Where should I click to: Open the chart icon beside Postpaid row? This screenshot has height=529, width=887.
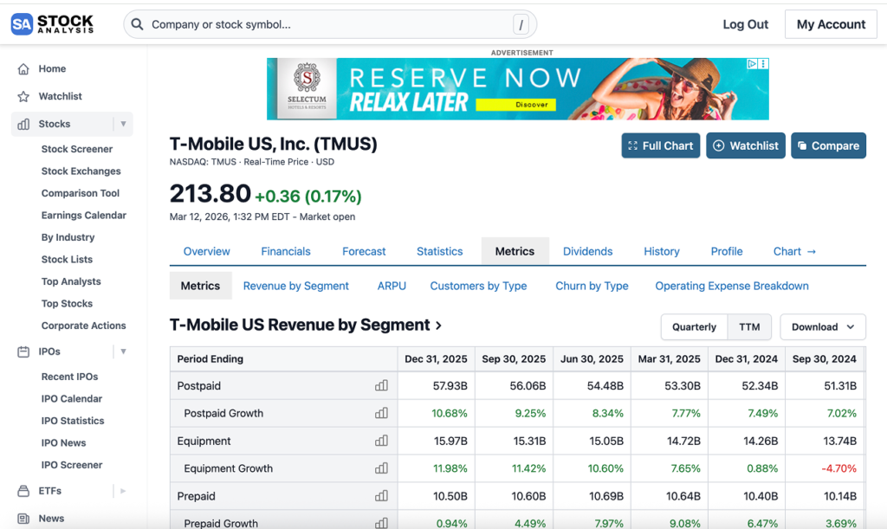382,385
